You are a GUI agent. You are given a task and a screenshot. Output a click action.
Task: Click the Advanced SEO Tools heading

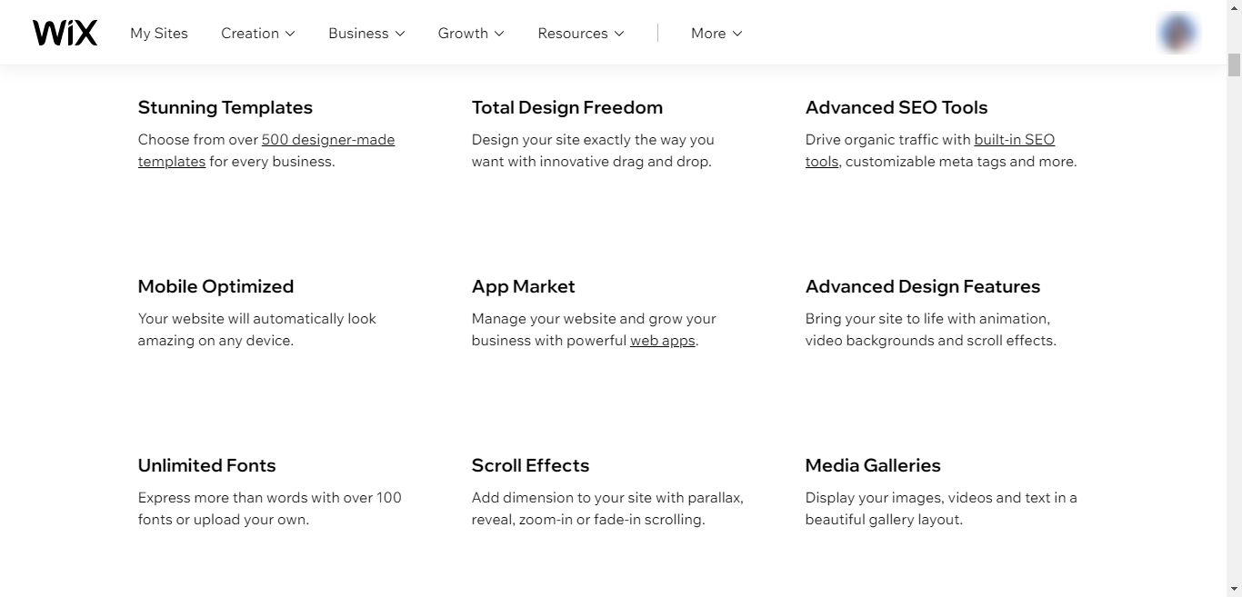point(896,107)
